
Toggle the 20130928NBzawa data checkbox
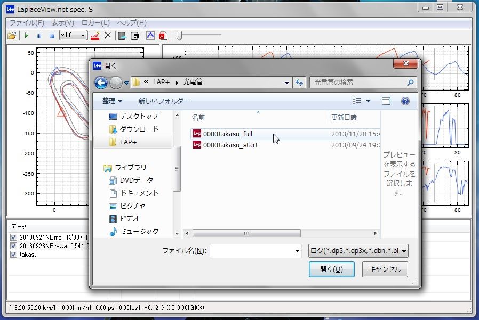tap(13, 246)
